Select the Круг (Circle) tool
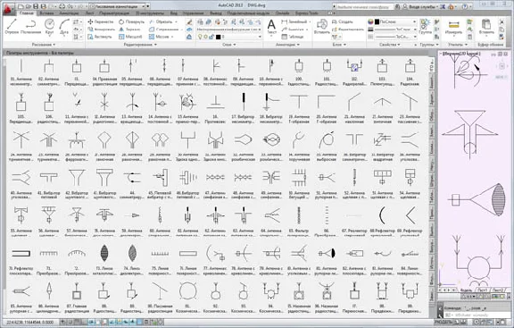This screenshot has width=514, height=328. tap(49, 27)
